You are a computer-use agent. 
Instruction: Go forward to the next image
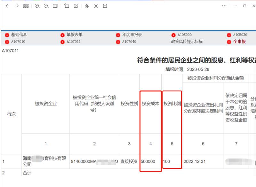pos(17,6)
